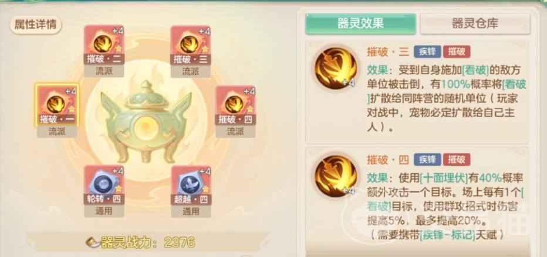The image size is (547, 257).
Task: Switch to the 器灵仓库 tab
Action: pos(475,23)
